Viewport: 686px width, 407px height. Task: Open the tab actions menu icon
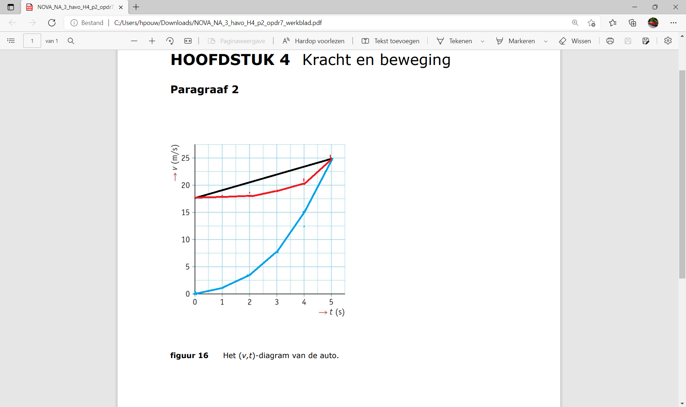pyautogui.click(x=11, y=7)
